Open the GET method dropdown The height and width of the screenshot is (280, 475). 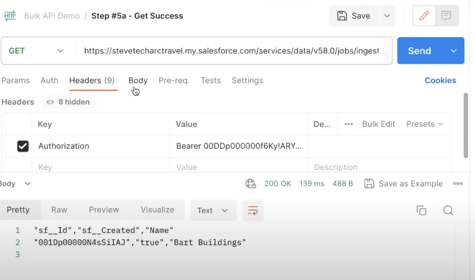(36, 51)
